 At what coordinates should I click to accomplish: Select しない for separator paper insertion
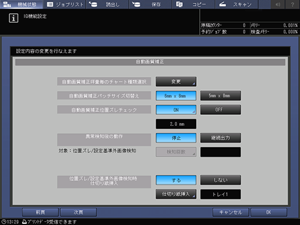tap(221, 180)
